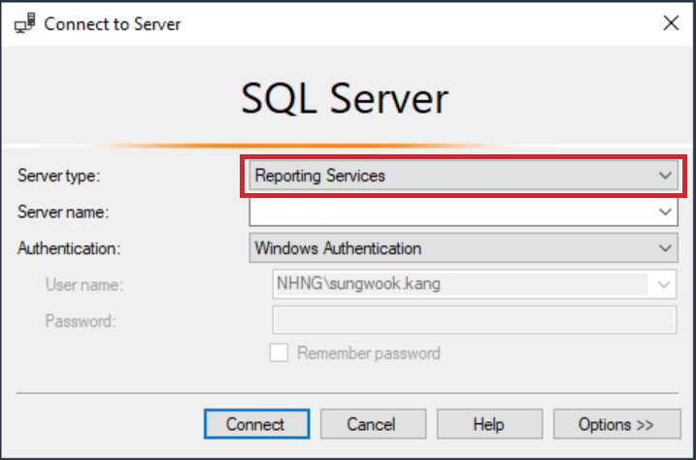Click the Cancel button
Image resolution: width=696 pixels, height=460 pixels.
(373, 424)
